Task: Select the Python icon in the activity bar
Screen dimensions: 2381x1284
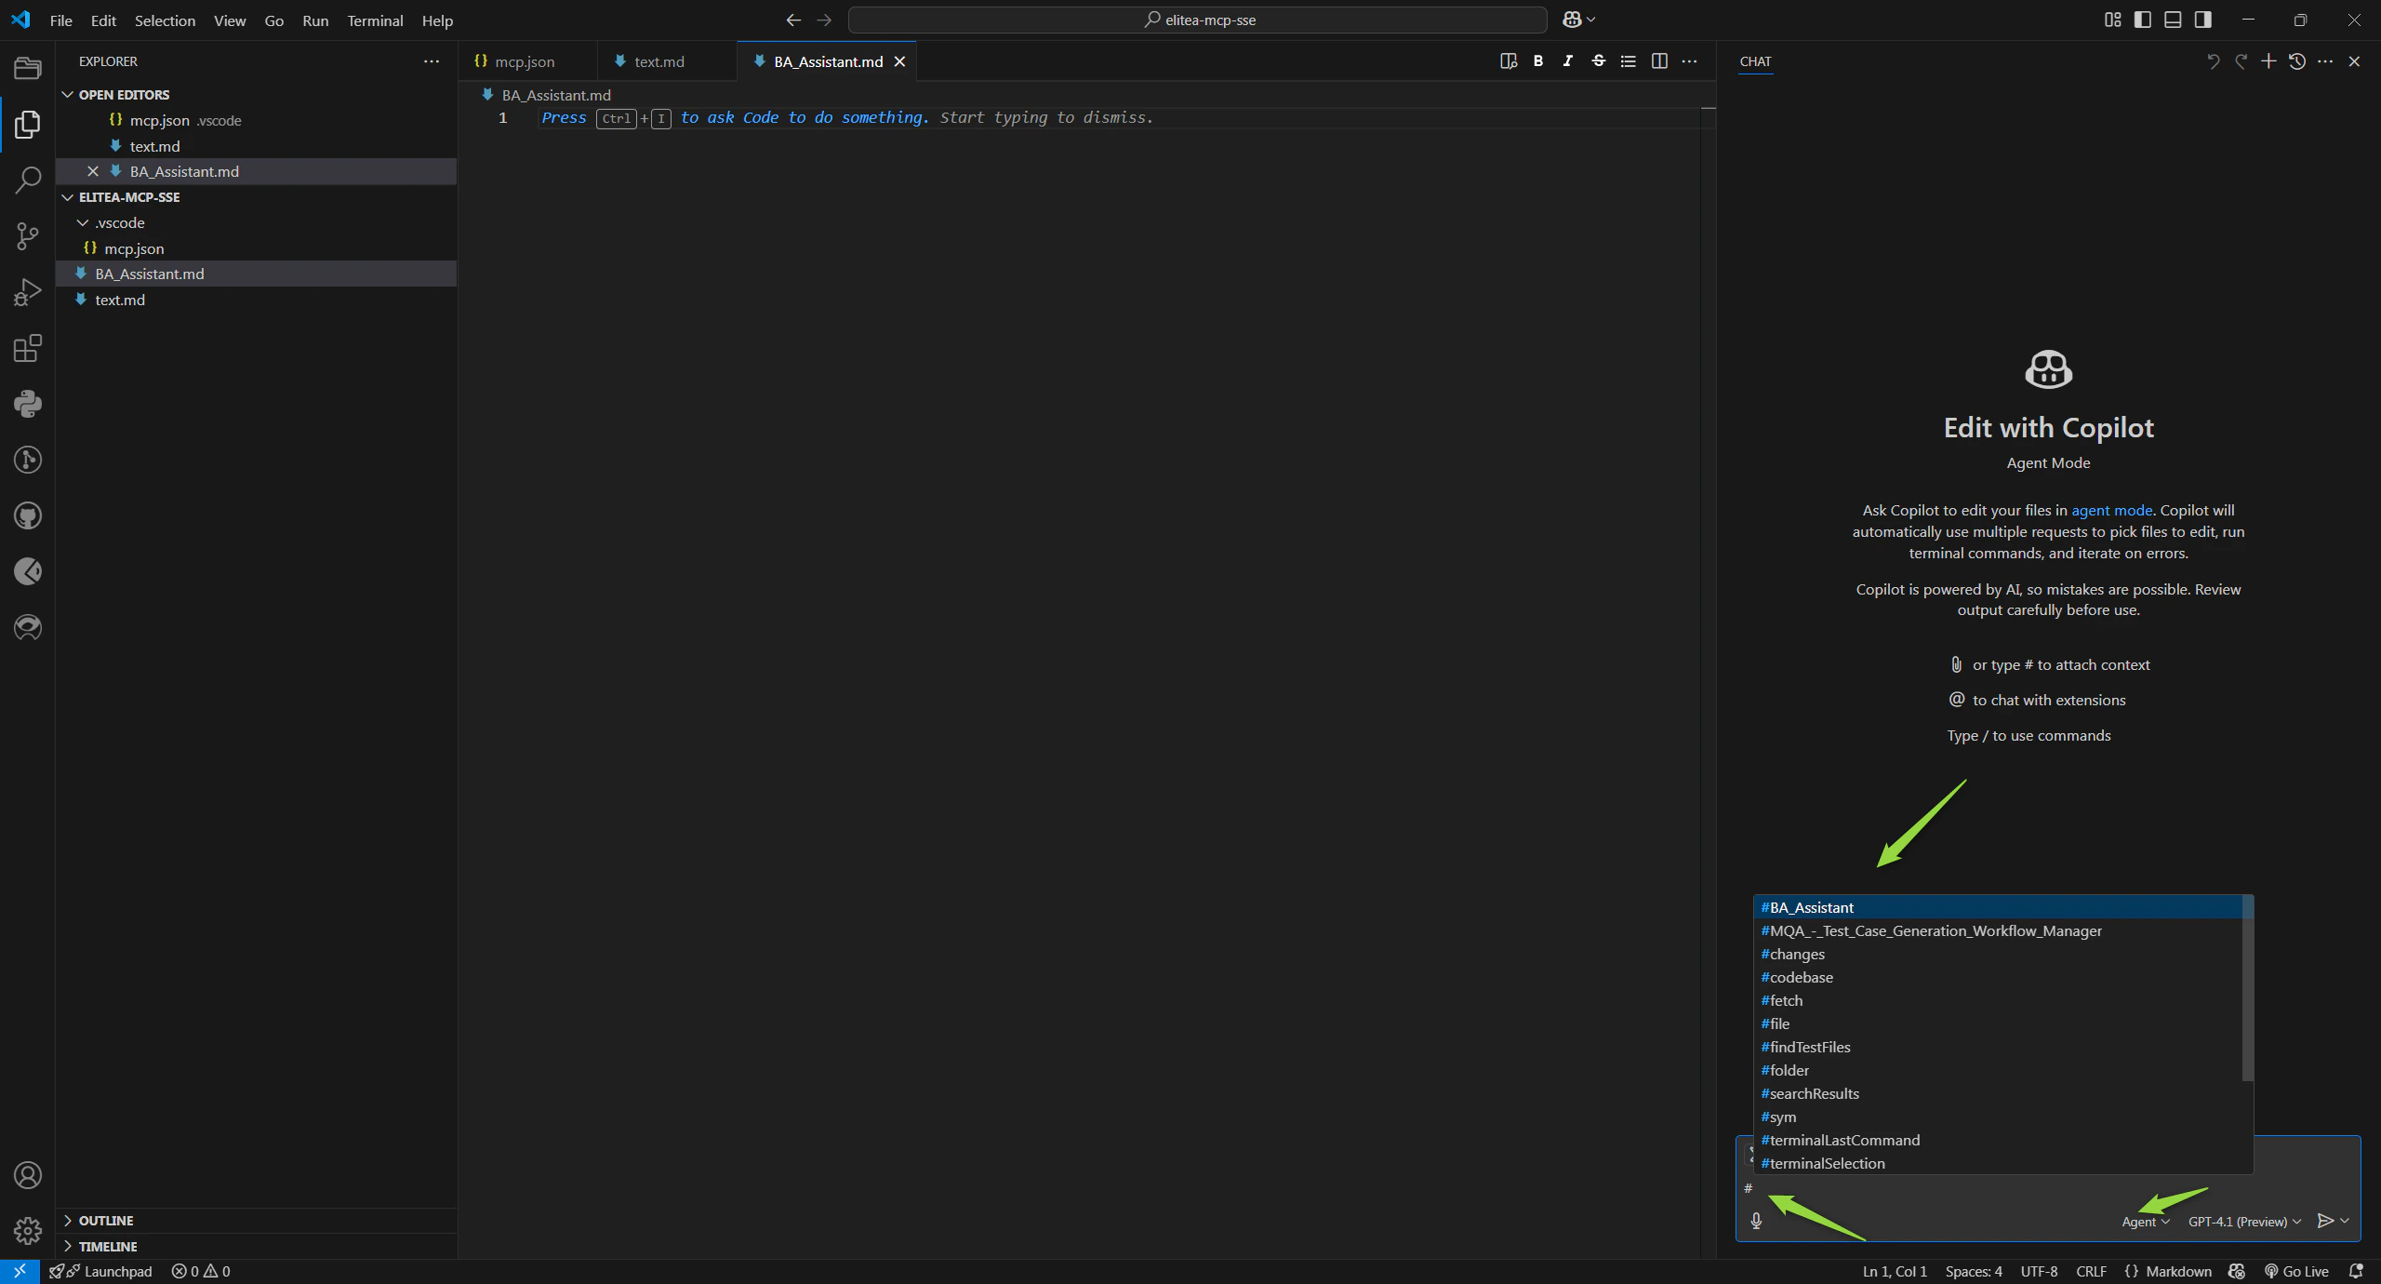Action: coord(27,403)
